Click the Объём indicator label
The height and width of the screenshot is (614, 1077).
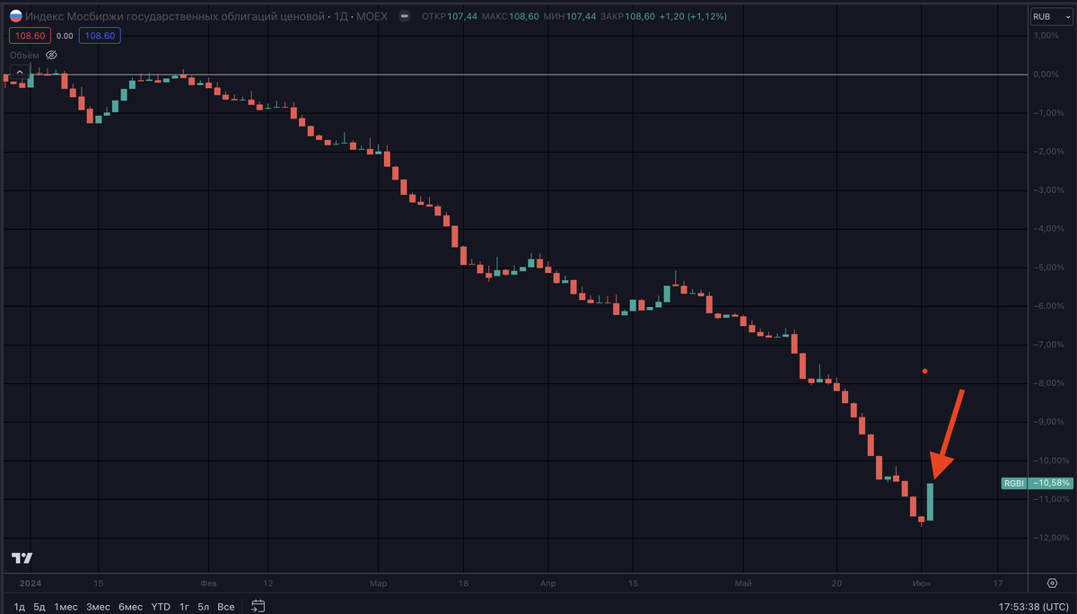click(25, 56)
